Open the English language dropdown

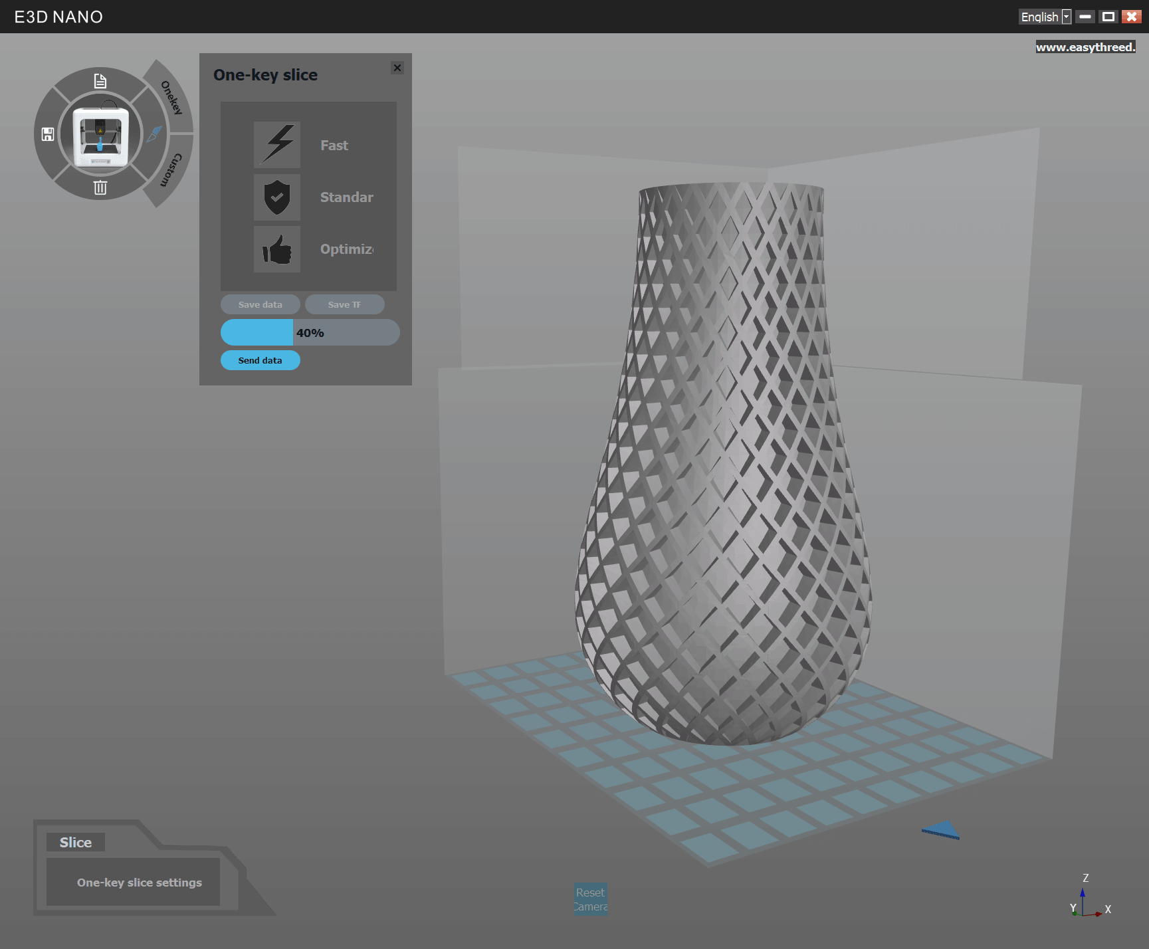(x=1045, y=17)
